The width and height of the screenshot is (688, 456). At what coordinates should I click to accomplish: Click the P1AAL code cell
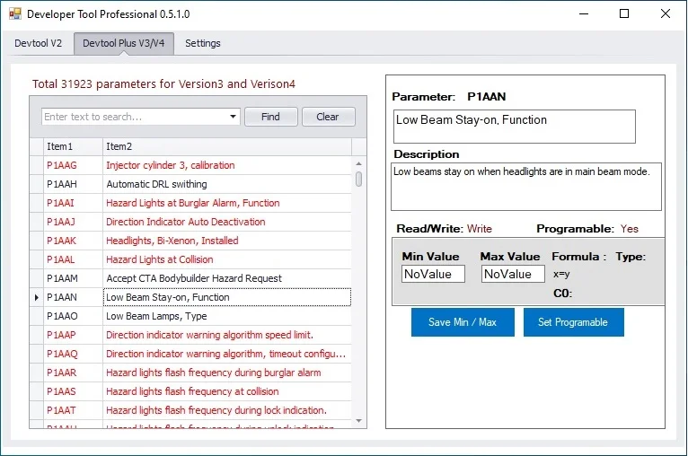tap(74, 259)
